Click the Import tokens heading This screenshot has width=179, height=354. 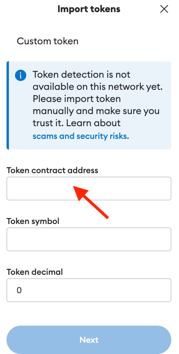tap(89, 9)
